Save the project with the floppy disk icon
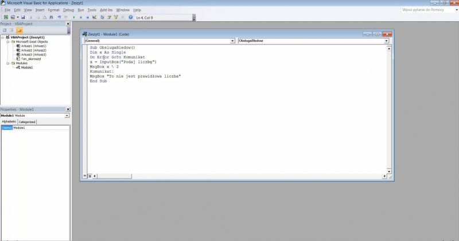459x241 pixels. click(x=23, y=18)
